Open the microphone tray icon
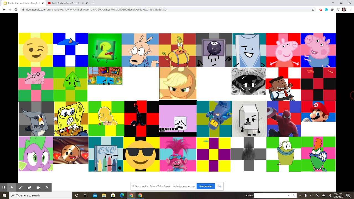This screenshot has width=354, height=199. tap(306, 195)
